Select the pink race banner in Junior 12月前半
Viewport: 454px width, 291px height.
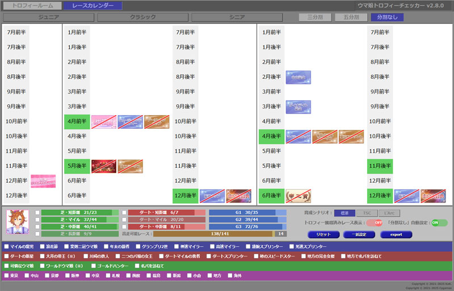coord(43,181)
